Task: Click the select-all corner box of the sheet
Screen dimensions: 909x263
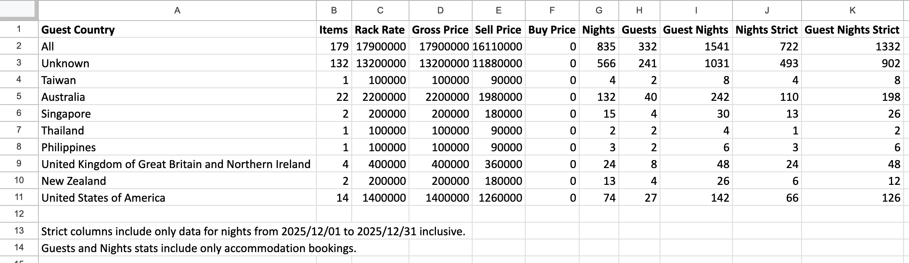Action: (19, 10)
